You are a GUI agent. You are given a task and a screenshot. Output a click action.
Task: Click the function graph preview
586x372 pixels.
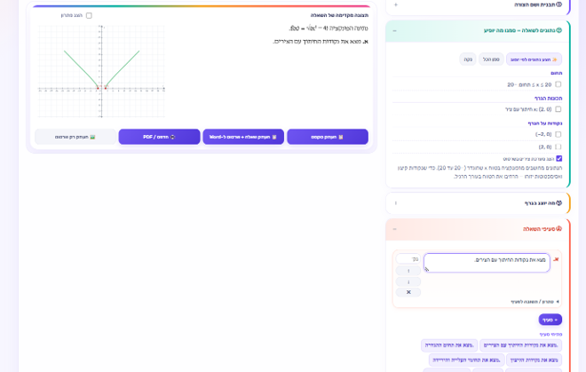101,71
